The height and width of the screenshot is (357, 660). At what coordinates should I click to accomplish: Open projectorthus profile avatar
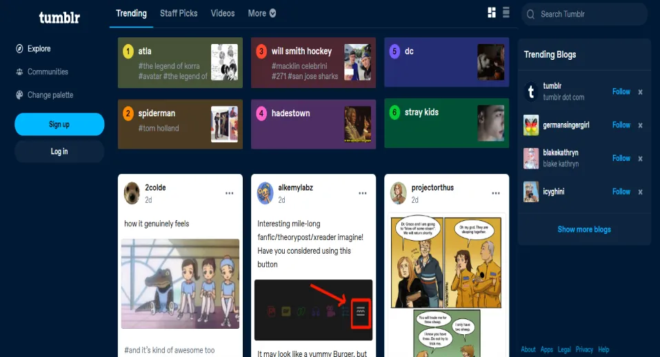coord(398,193)
